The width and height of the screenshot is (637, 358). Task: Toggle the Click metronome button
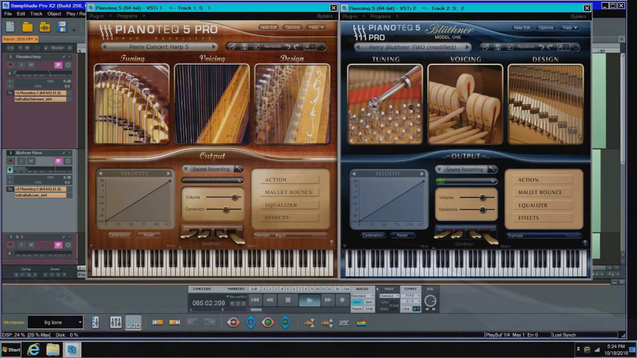(406, 309)
